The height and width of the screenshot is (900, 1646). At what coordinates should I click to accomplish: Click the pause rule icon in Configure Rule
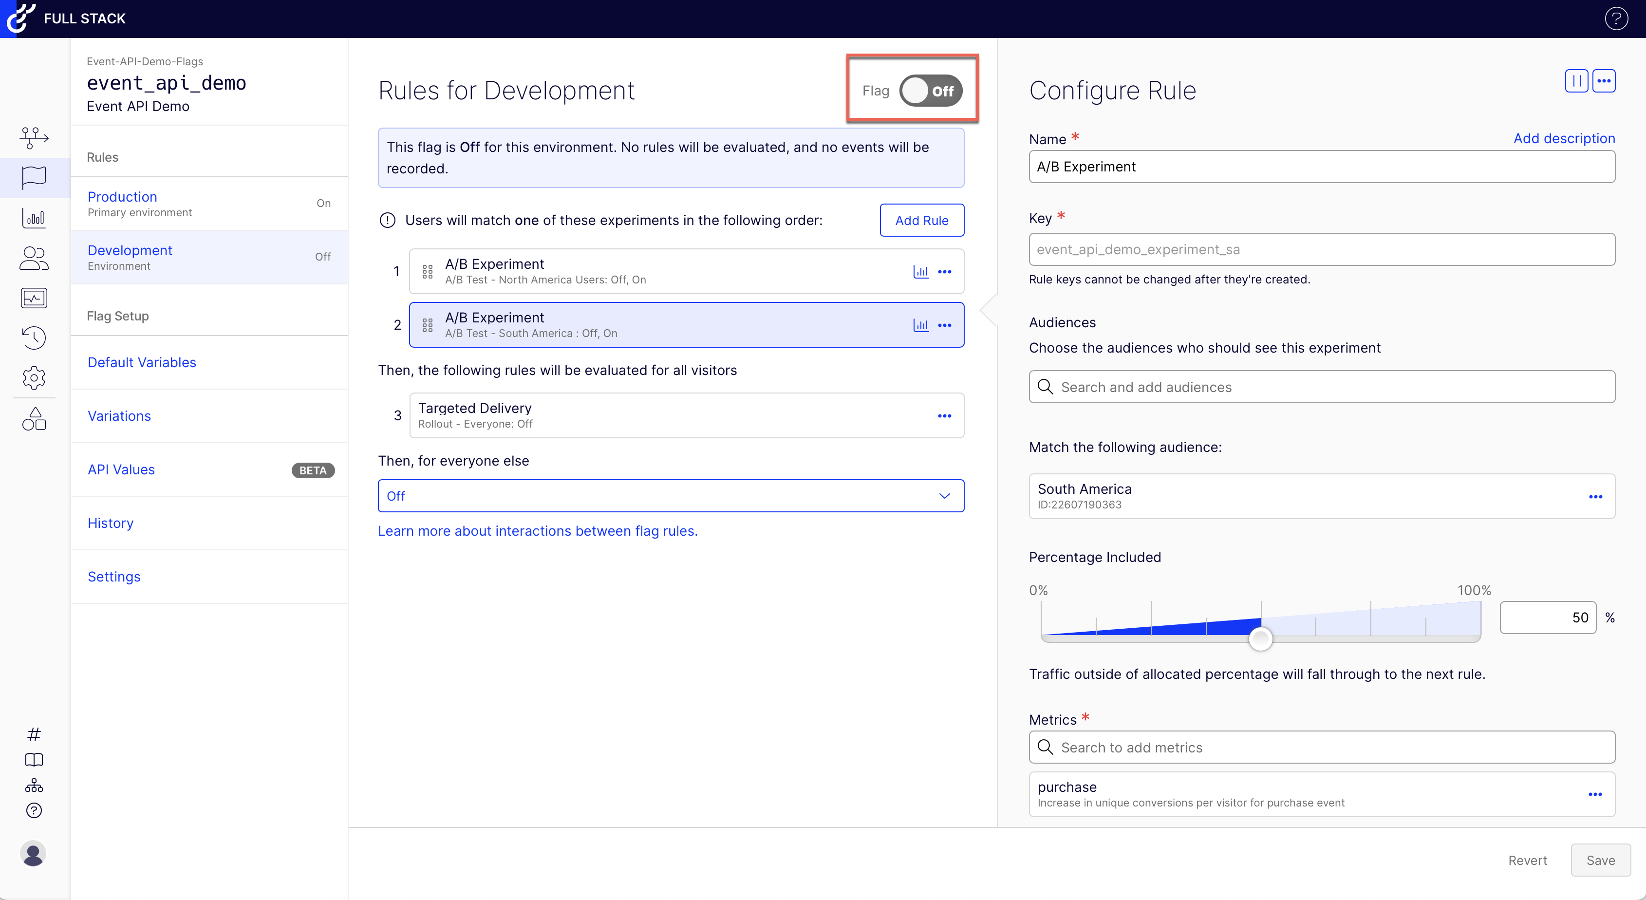pos(1576,81)
